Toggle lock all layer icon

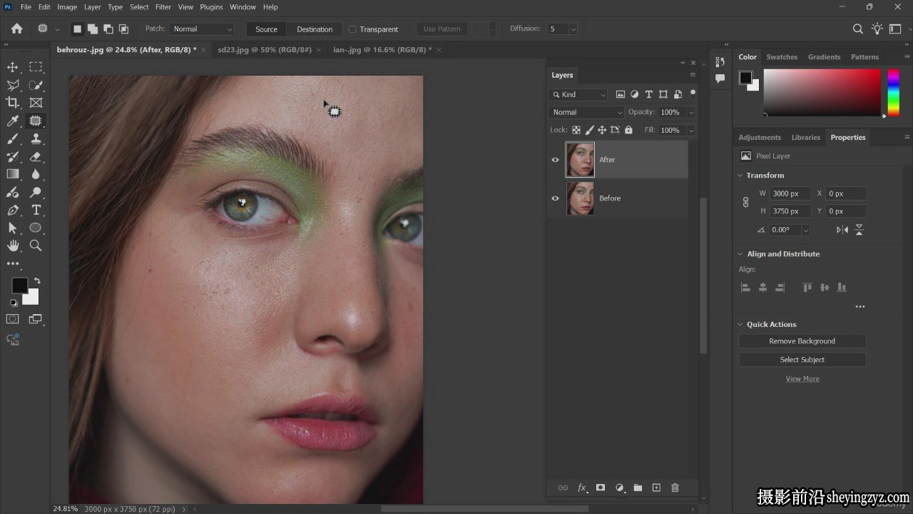(x=628, y=130)
